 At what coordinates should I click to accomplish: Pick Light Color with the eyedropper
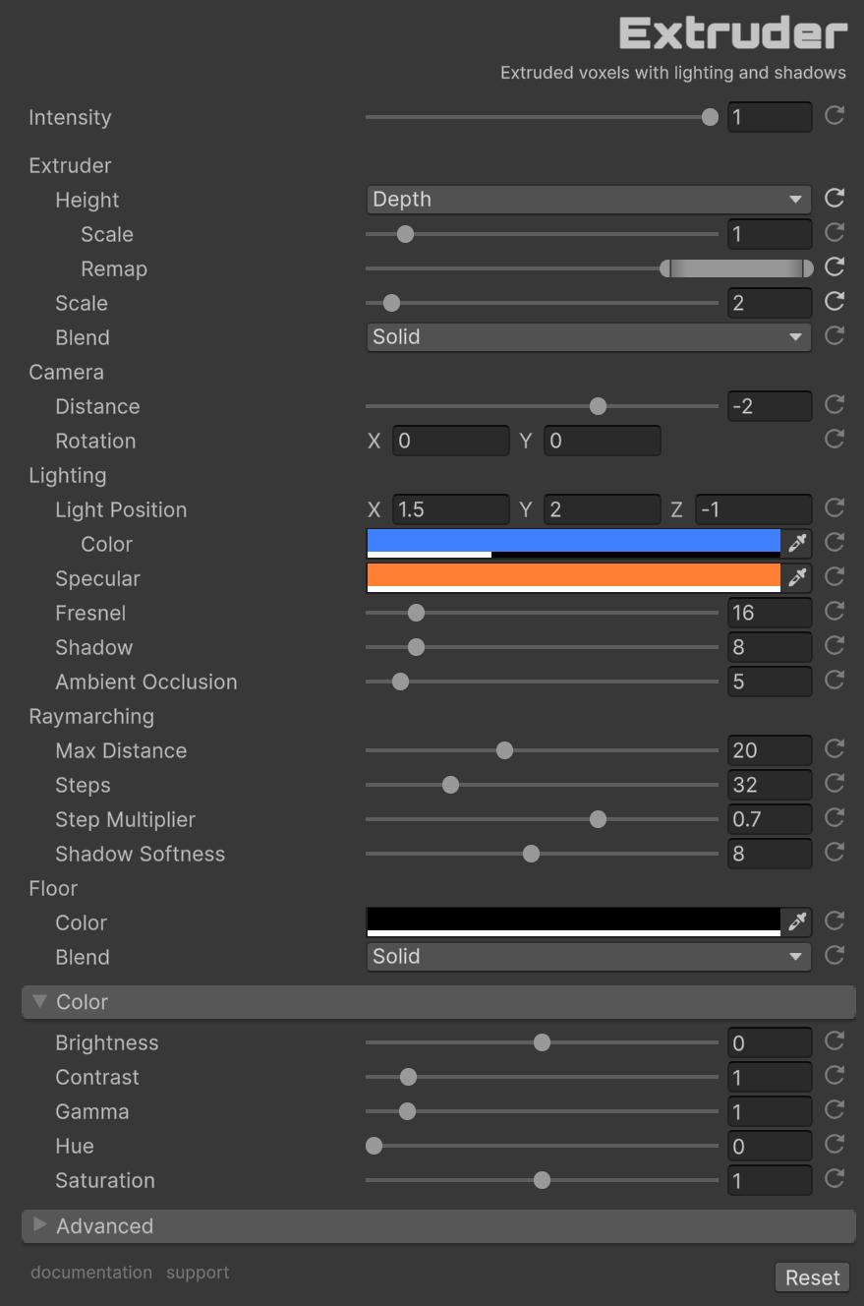pyautogui.click(x=797, y=543)
